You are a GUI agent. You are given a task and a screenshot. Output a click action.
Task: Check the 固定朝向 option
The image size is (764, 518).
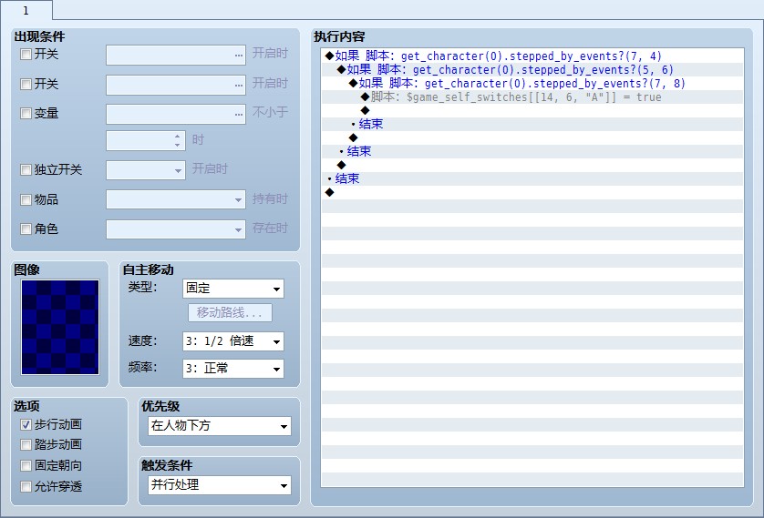[26, 465]
